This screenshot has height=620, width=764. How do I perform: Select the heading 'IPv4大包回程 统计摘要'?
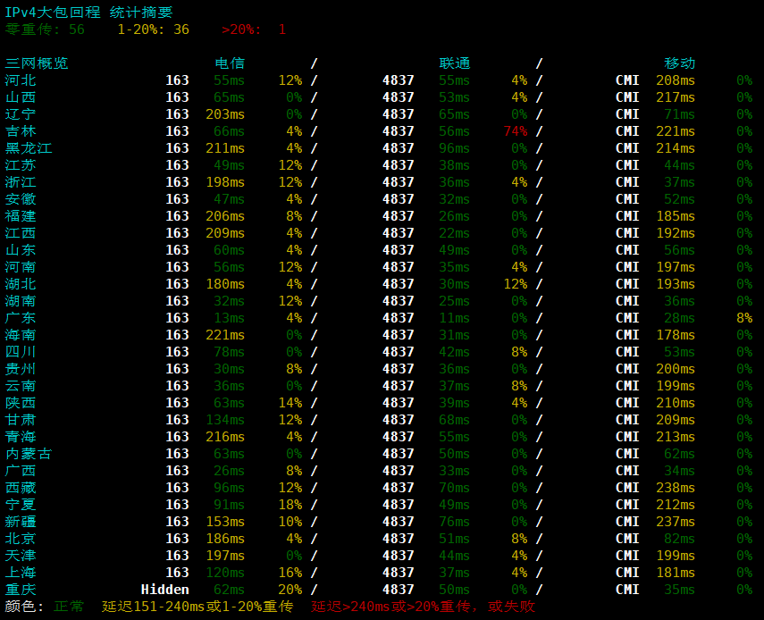click(88, 13)
